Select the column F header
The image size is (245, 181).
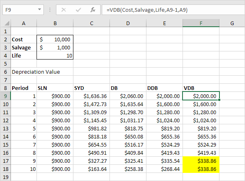point(201,23)
